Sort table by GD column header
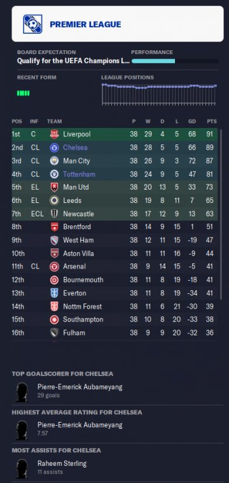This screenshot has height=483, width=229. point(192,122)
